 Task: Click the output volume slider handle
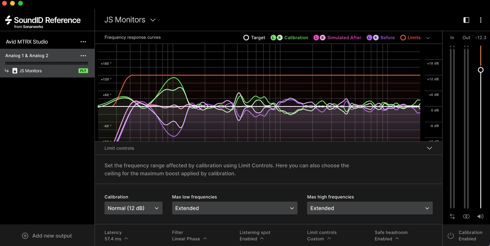[480, 70]
